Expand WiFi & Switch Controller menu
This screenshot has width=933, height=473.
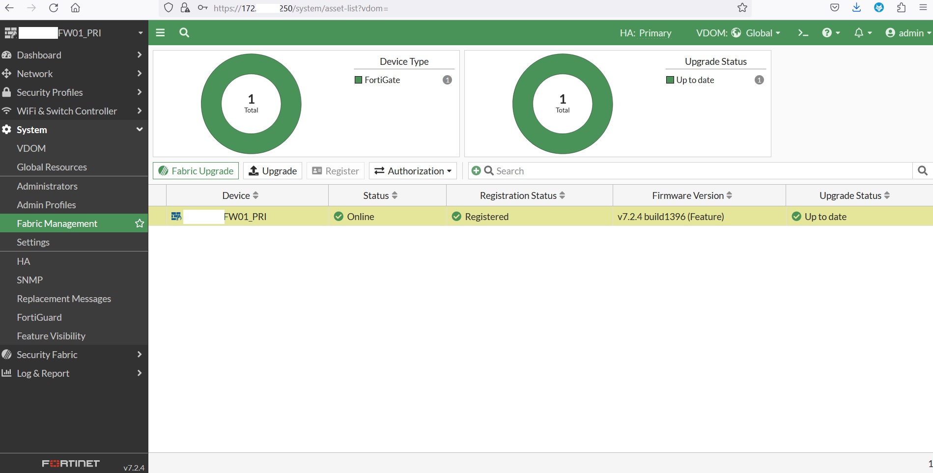74,111
